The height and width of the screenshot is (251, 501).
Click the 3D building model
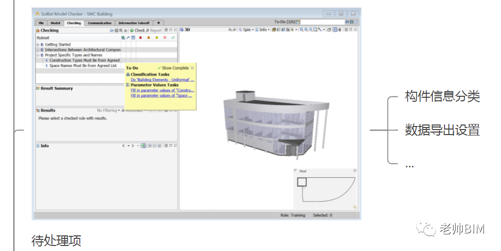276,124
